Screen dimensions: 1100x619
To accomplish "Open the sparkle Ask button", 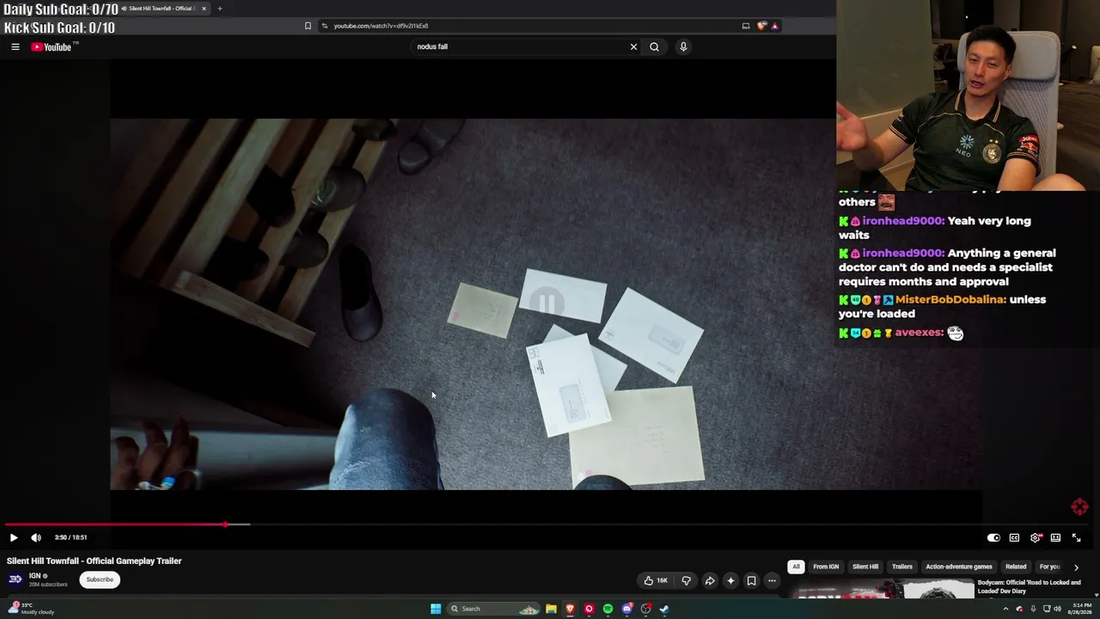I will 730,580.
